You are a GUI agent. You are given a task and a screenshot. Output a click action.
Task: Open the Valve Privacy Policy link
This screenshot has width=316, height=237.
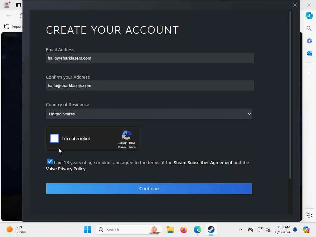click(x=66, y=169)
